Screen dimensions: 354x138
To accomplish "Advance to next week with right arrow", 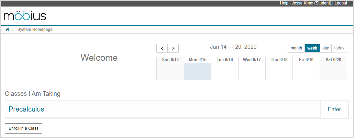I will pyautogui.click(x=173, y=48).
